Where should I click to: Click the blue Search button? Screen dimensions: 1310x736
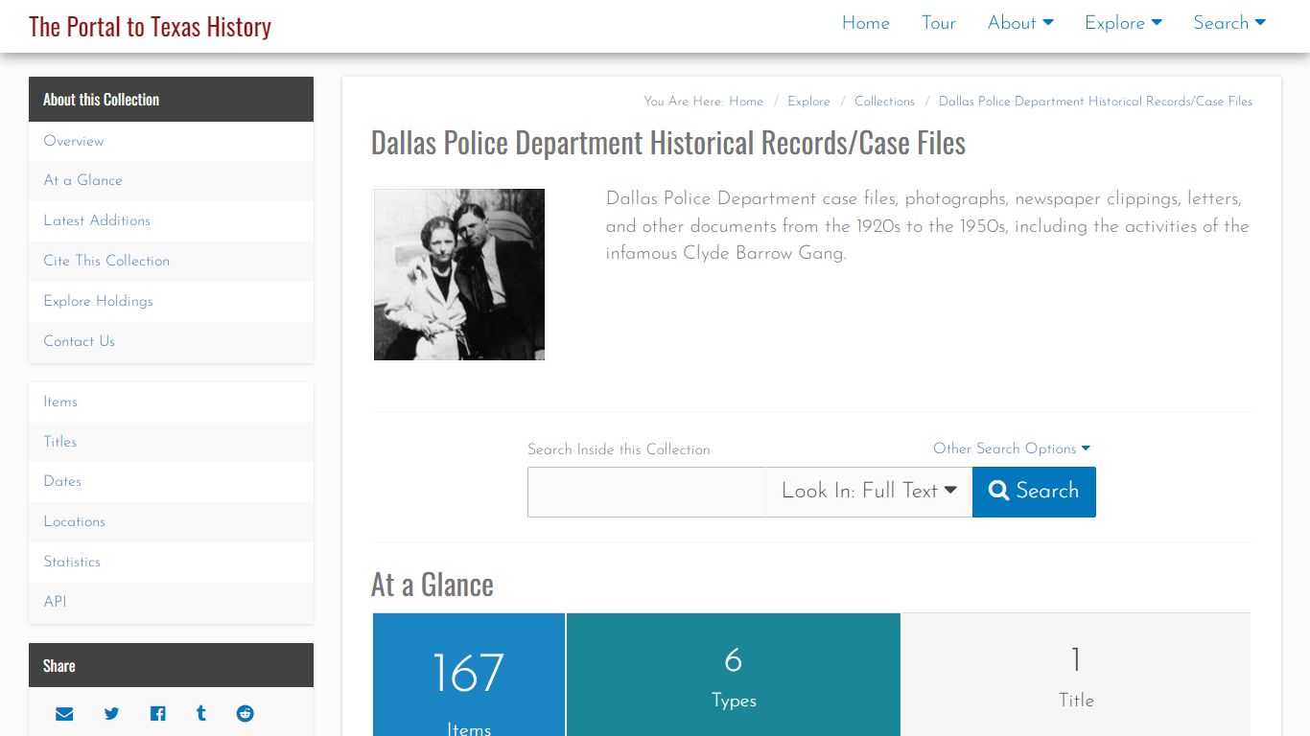[x=1034, y=492]
